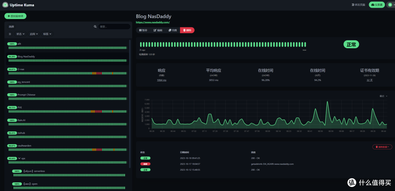Click the 1064 ms response value
395x191 pixels.
click(x=162, y=80)
